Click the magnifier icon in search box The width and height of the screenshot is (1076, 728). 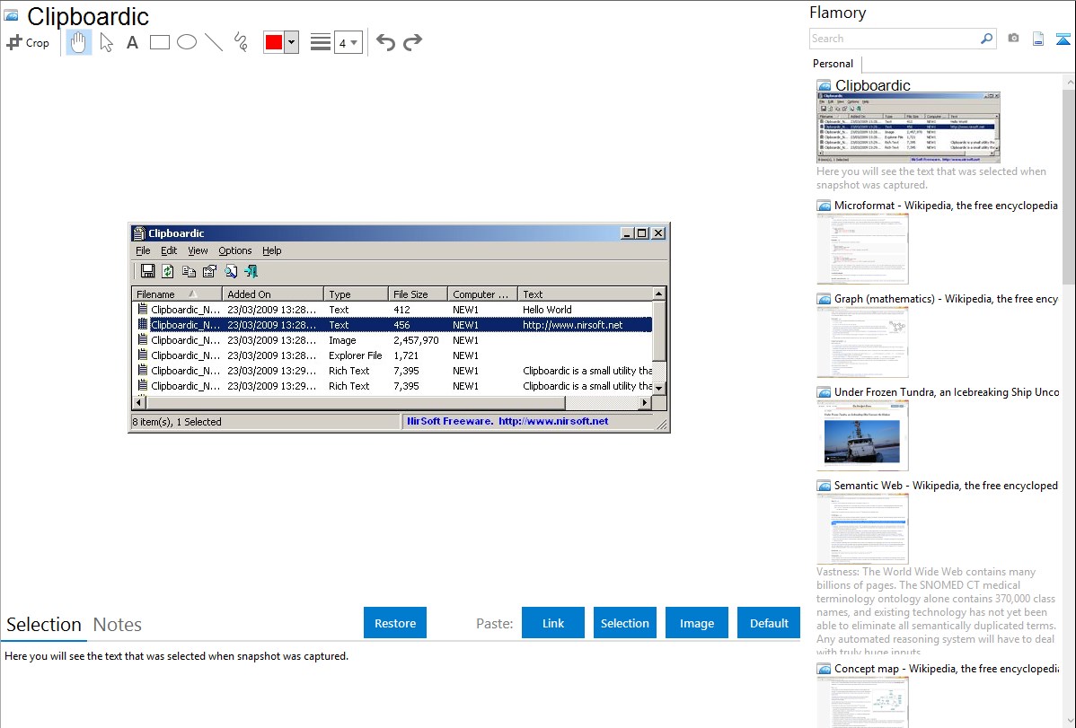tap(986, 39)
